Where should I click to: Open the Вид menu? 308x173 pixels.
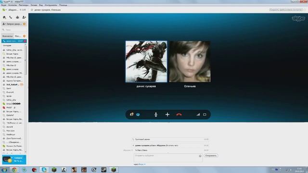(41, 5)
